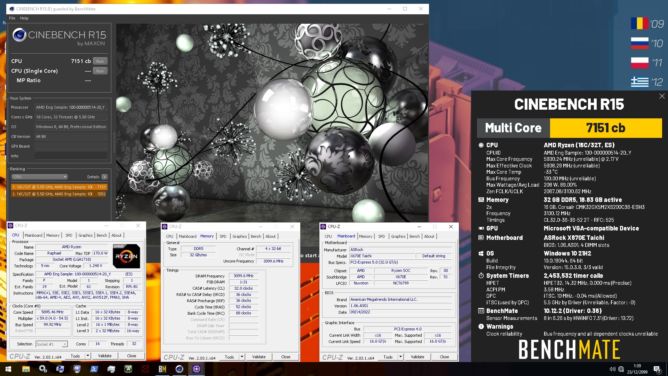Click the Memory module icon in BenchMate panel

coord(481,200)
